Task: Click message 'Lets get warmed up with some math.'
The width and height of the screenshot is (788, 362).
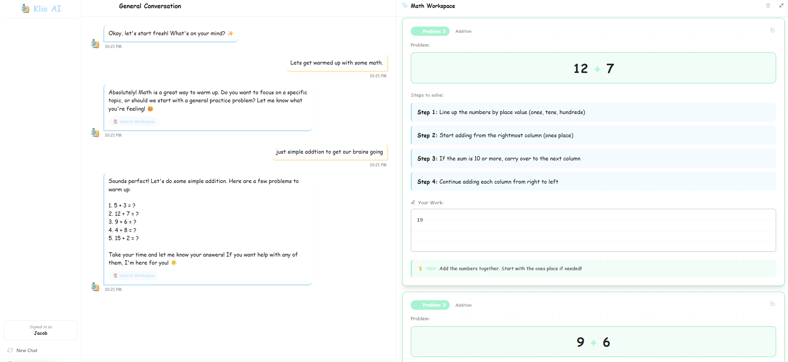Action: 337,63
